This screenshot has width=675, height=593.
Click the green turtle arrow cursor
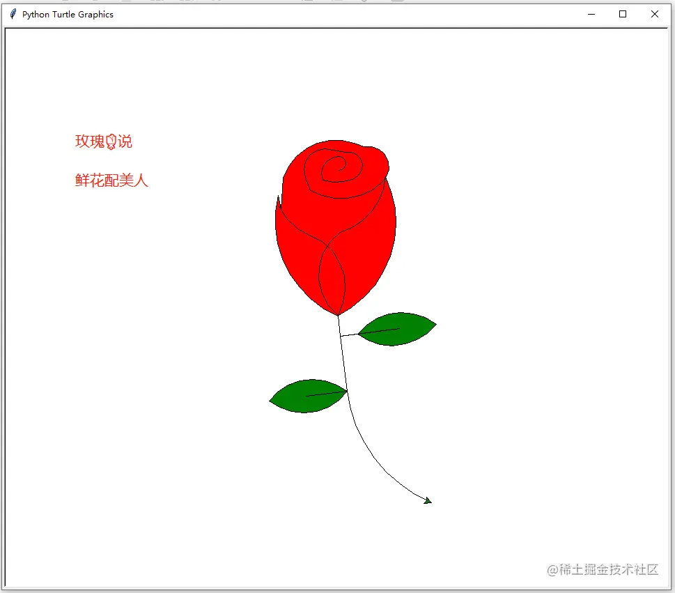pos(428,500)
